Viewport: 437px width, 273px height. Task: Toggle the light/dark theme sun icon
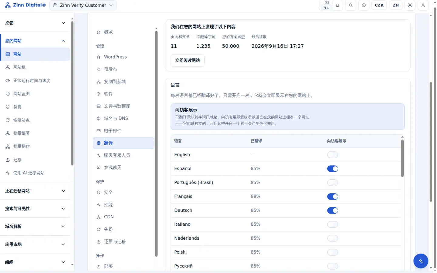pos(410,5)
